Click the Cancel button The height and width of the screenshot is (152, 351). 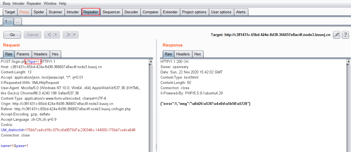click(33, 35)
